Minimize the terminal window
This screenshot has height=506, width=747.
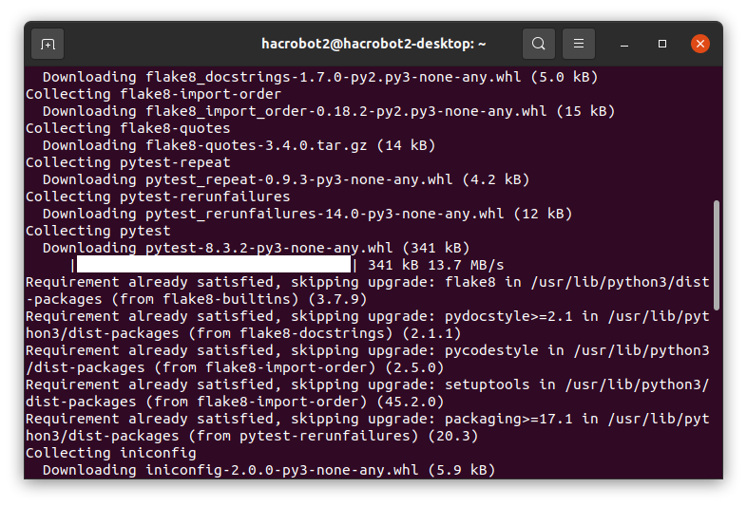(624, 45)
